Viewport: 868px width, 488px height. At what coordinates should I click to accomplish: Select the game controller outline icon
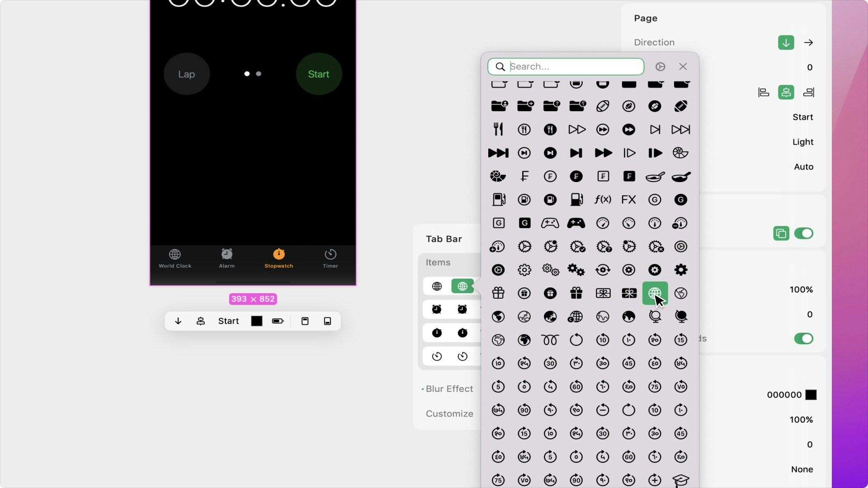(550, 223)
